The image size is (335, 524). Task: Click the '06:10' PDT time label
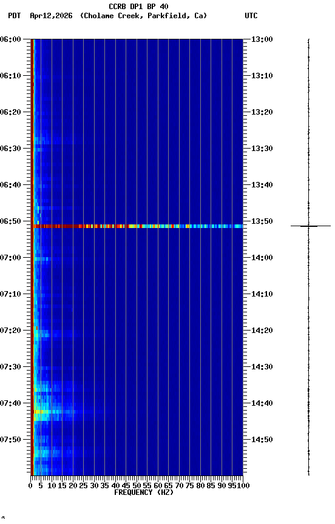click(10, 76)
